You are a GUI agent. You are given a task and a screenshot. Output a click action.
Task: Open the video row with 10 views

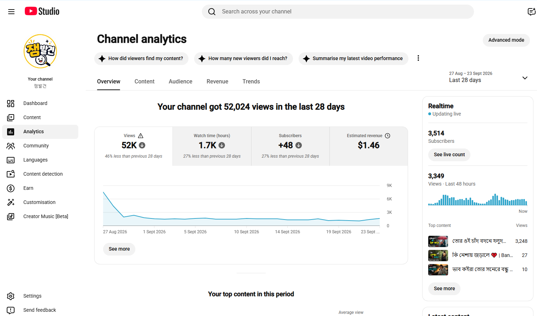(478, 270)
